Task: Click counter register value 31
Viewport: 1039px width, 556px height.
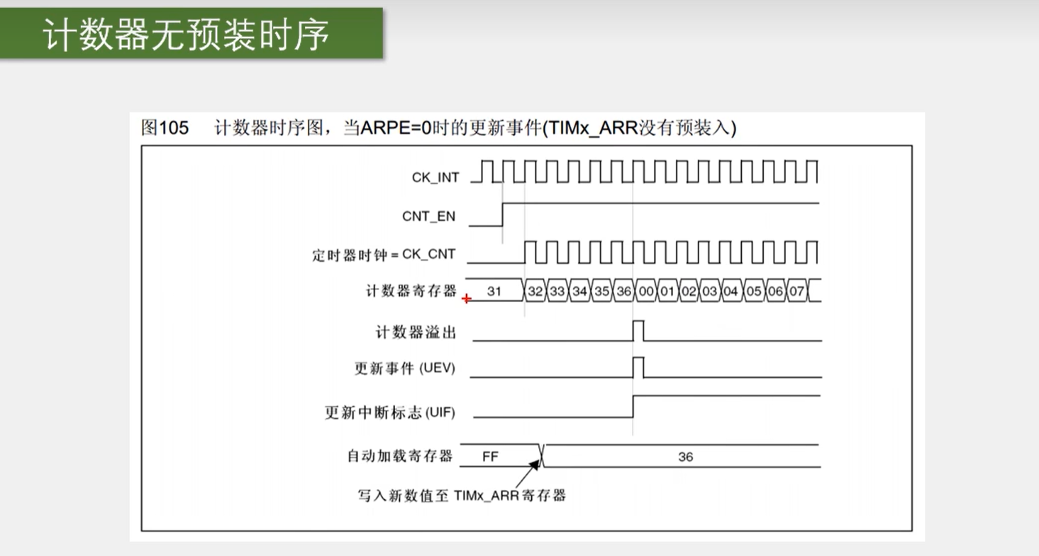Action: 494,291
